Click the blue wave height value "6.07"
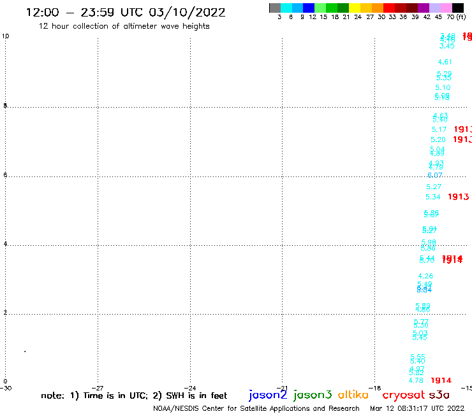The height and width of the screenshot is (414, 472). 435,175
